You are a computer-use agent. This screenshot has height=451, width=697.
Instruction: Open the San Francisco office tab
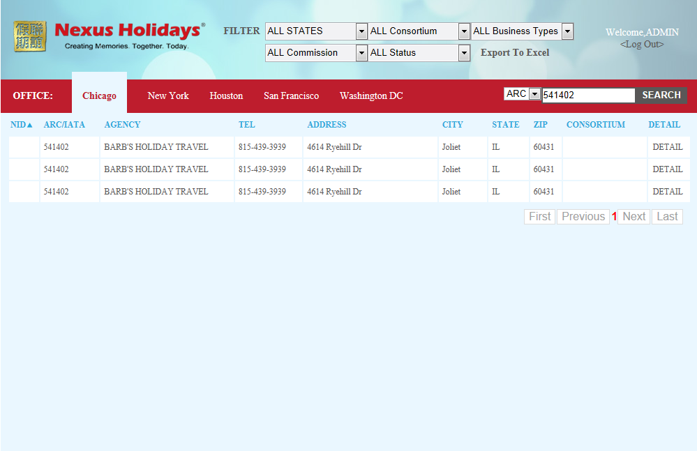[x=291, y=95]
